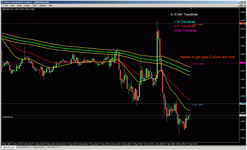The image size is (247, 150).
Task: Click the chart document icon left of File menu
Action: point(3,6)
